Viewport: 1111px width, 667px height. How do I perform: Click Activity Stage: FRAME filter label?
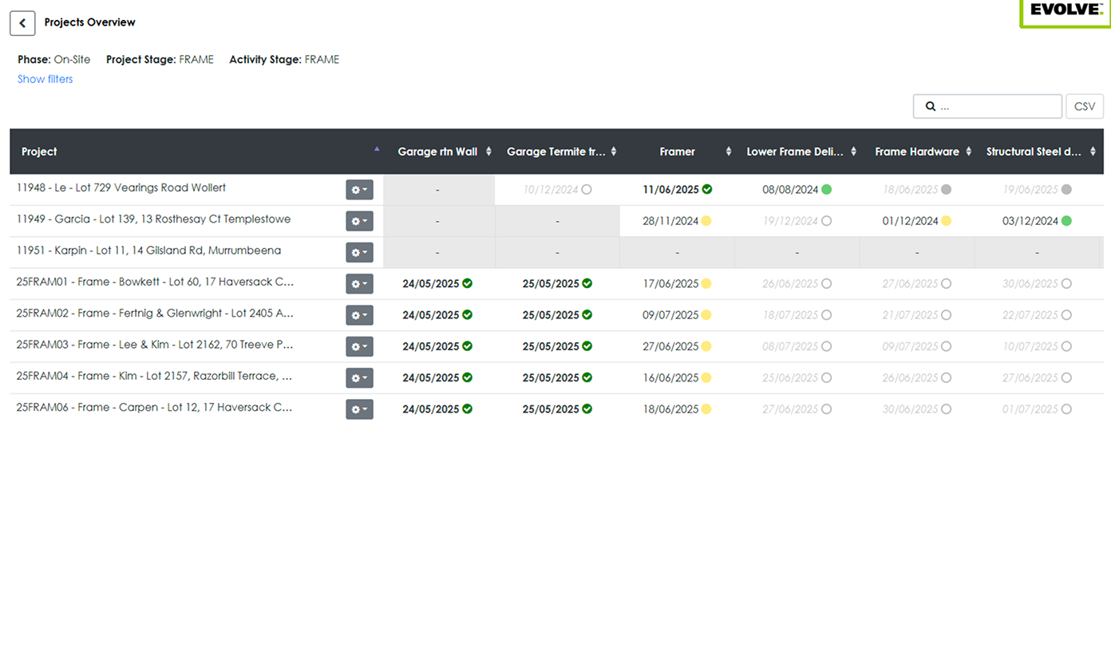(x=284, y=59)
